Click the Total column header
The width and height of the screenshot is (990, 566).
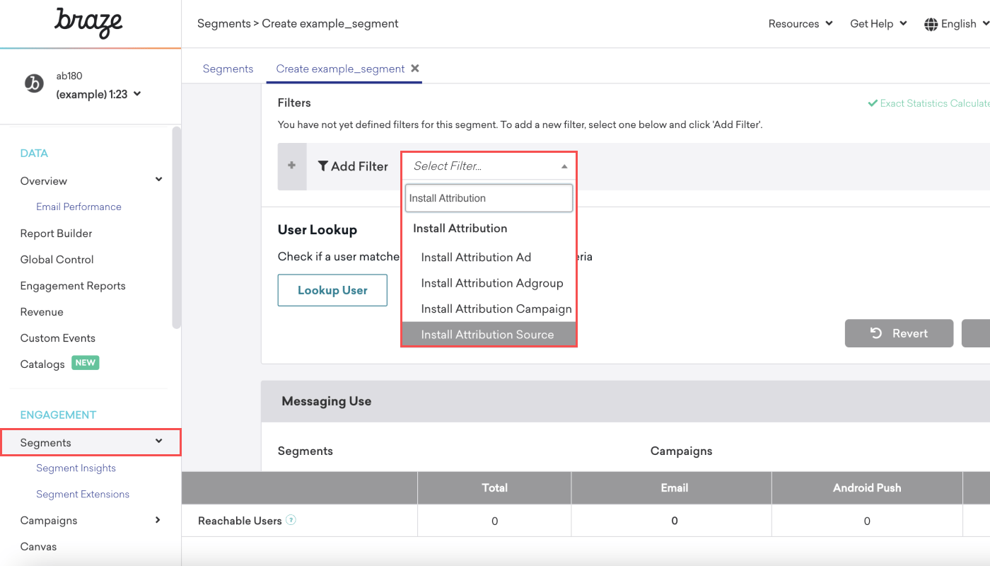click(494, 487)
